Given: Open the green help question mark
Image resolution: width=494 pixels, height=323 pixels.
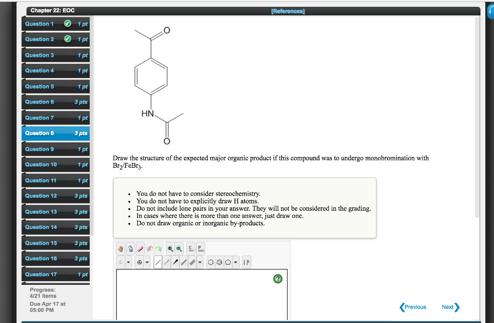Looking at the screenshot, I should click(x=277, y=279).
